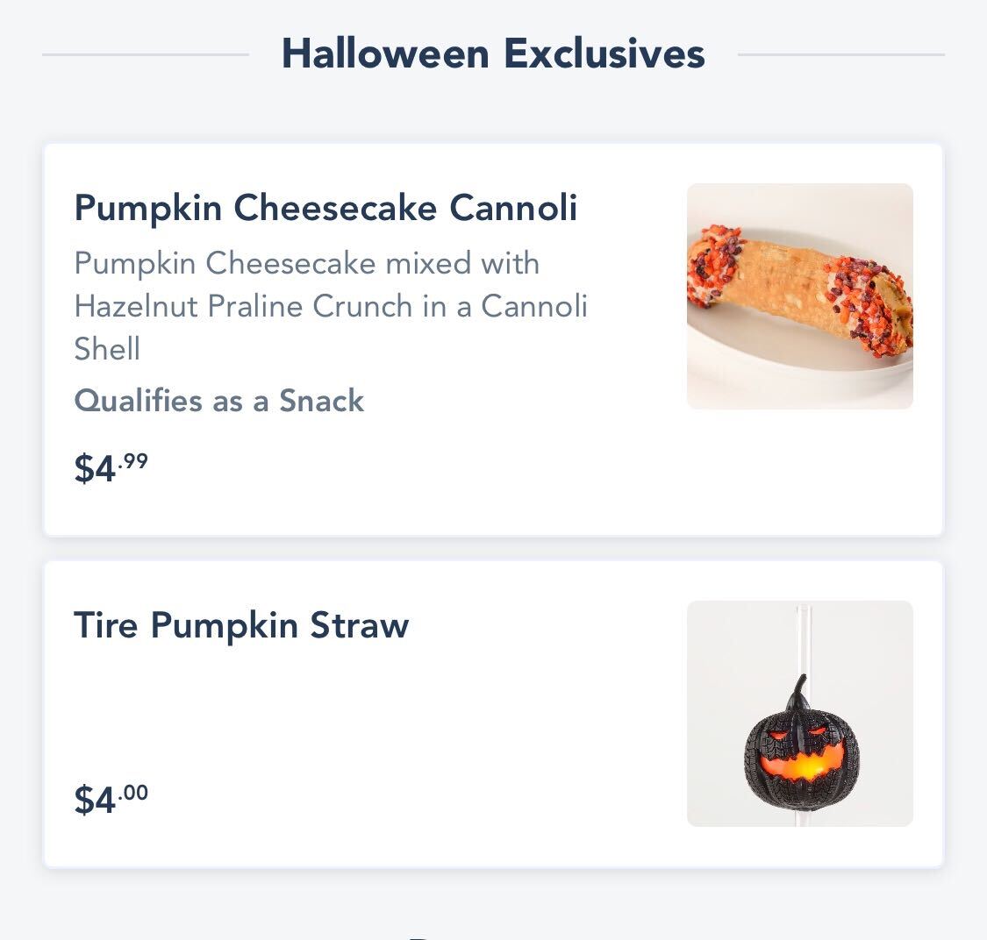Click the cannoli item description text

[x=332, y=306]
